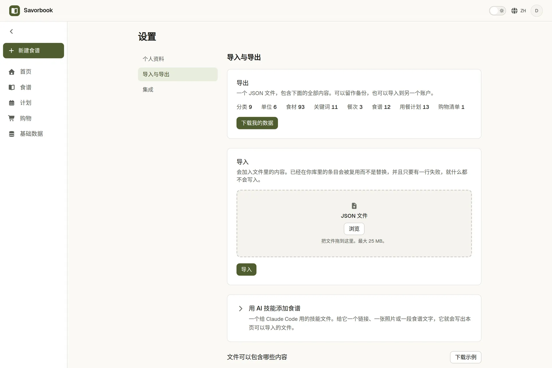Collapse the sidebar with back chevron
Screen dimensions: 552x368
pos(11,31)
